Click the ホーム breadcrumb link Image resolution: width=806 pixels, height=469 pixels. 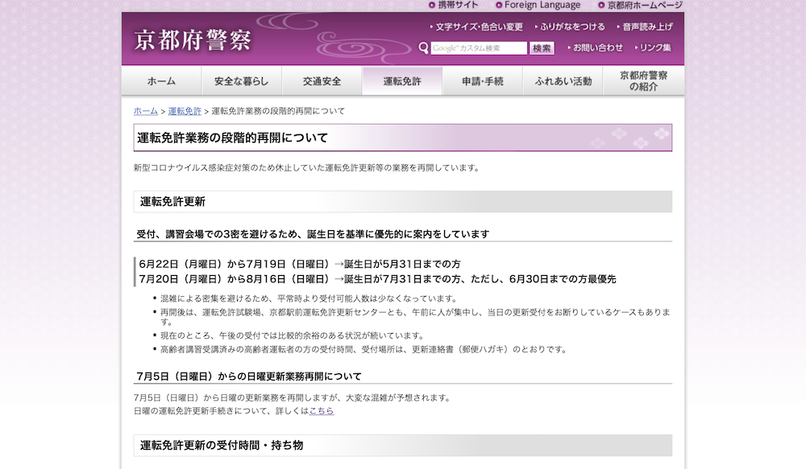click(145, 111)
